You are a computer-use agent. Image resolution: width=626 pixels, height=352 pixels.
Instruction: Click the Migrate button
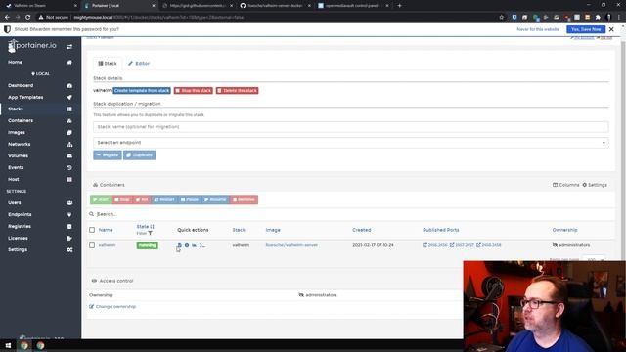(108, 155)
